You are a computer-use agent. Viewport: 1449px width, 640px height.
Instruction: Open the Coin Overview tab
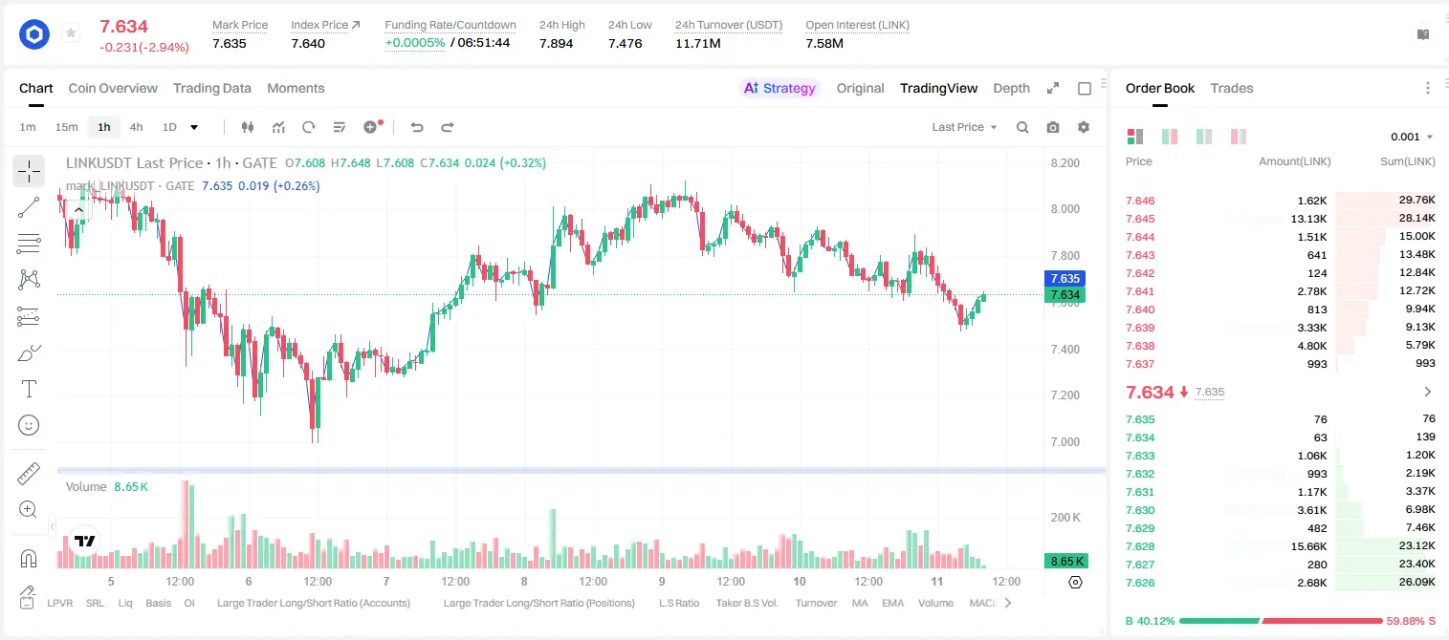113,88
